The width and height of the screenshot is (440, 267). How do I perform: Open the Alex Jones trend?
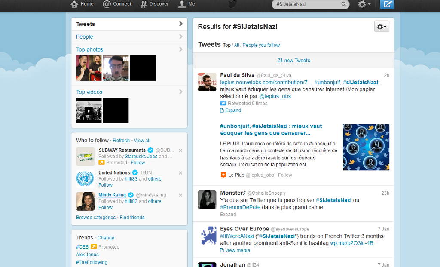tap(87, 255)
